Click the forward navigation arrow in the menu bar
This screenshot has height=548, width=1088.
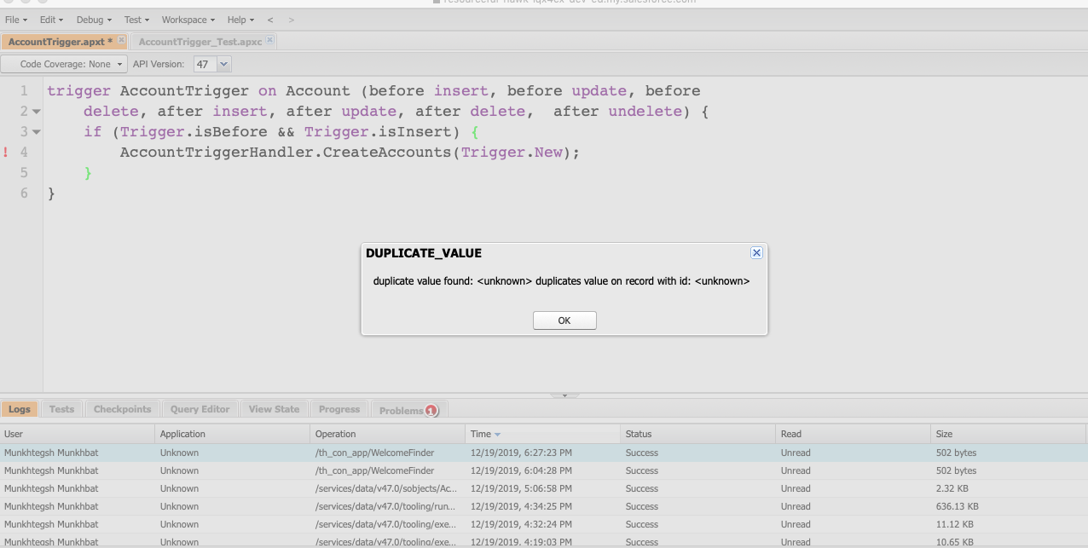click(x=292, y=20)
